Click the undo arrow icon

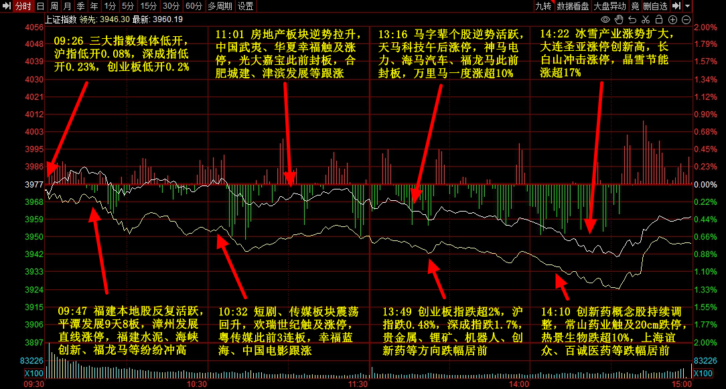633,19
